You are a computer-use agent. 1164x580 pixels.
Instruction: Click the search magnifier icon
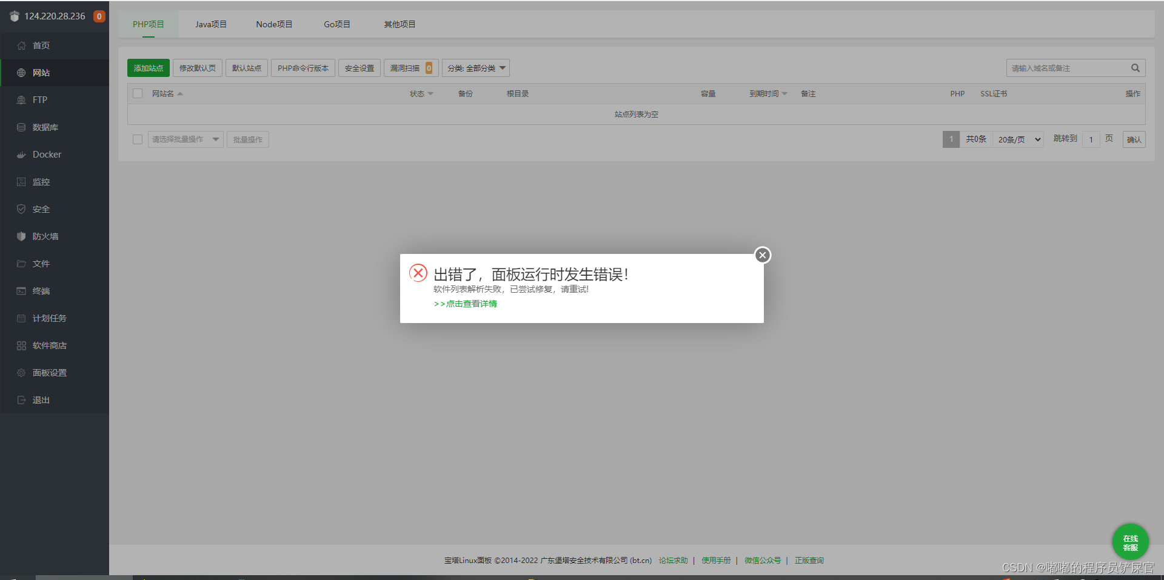click(1136, 68)
